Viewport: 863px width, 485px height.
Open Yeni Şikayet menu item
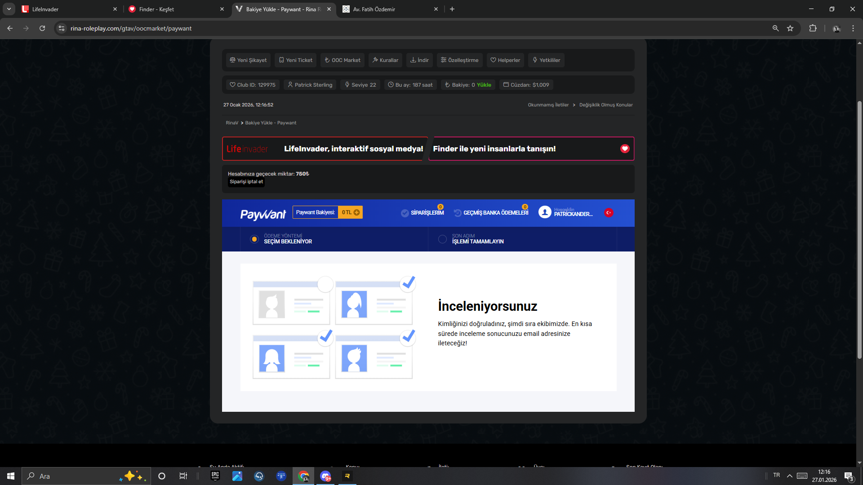[248, 60]
